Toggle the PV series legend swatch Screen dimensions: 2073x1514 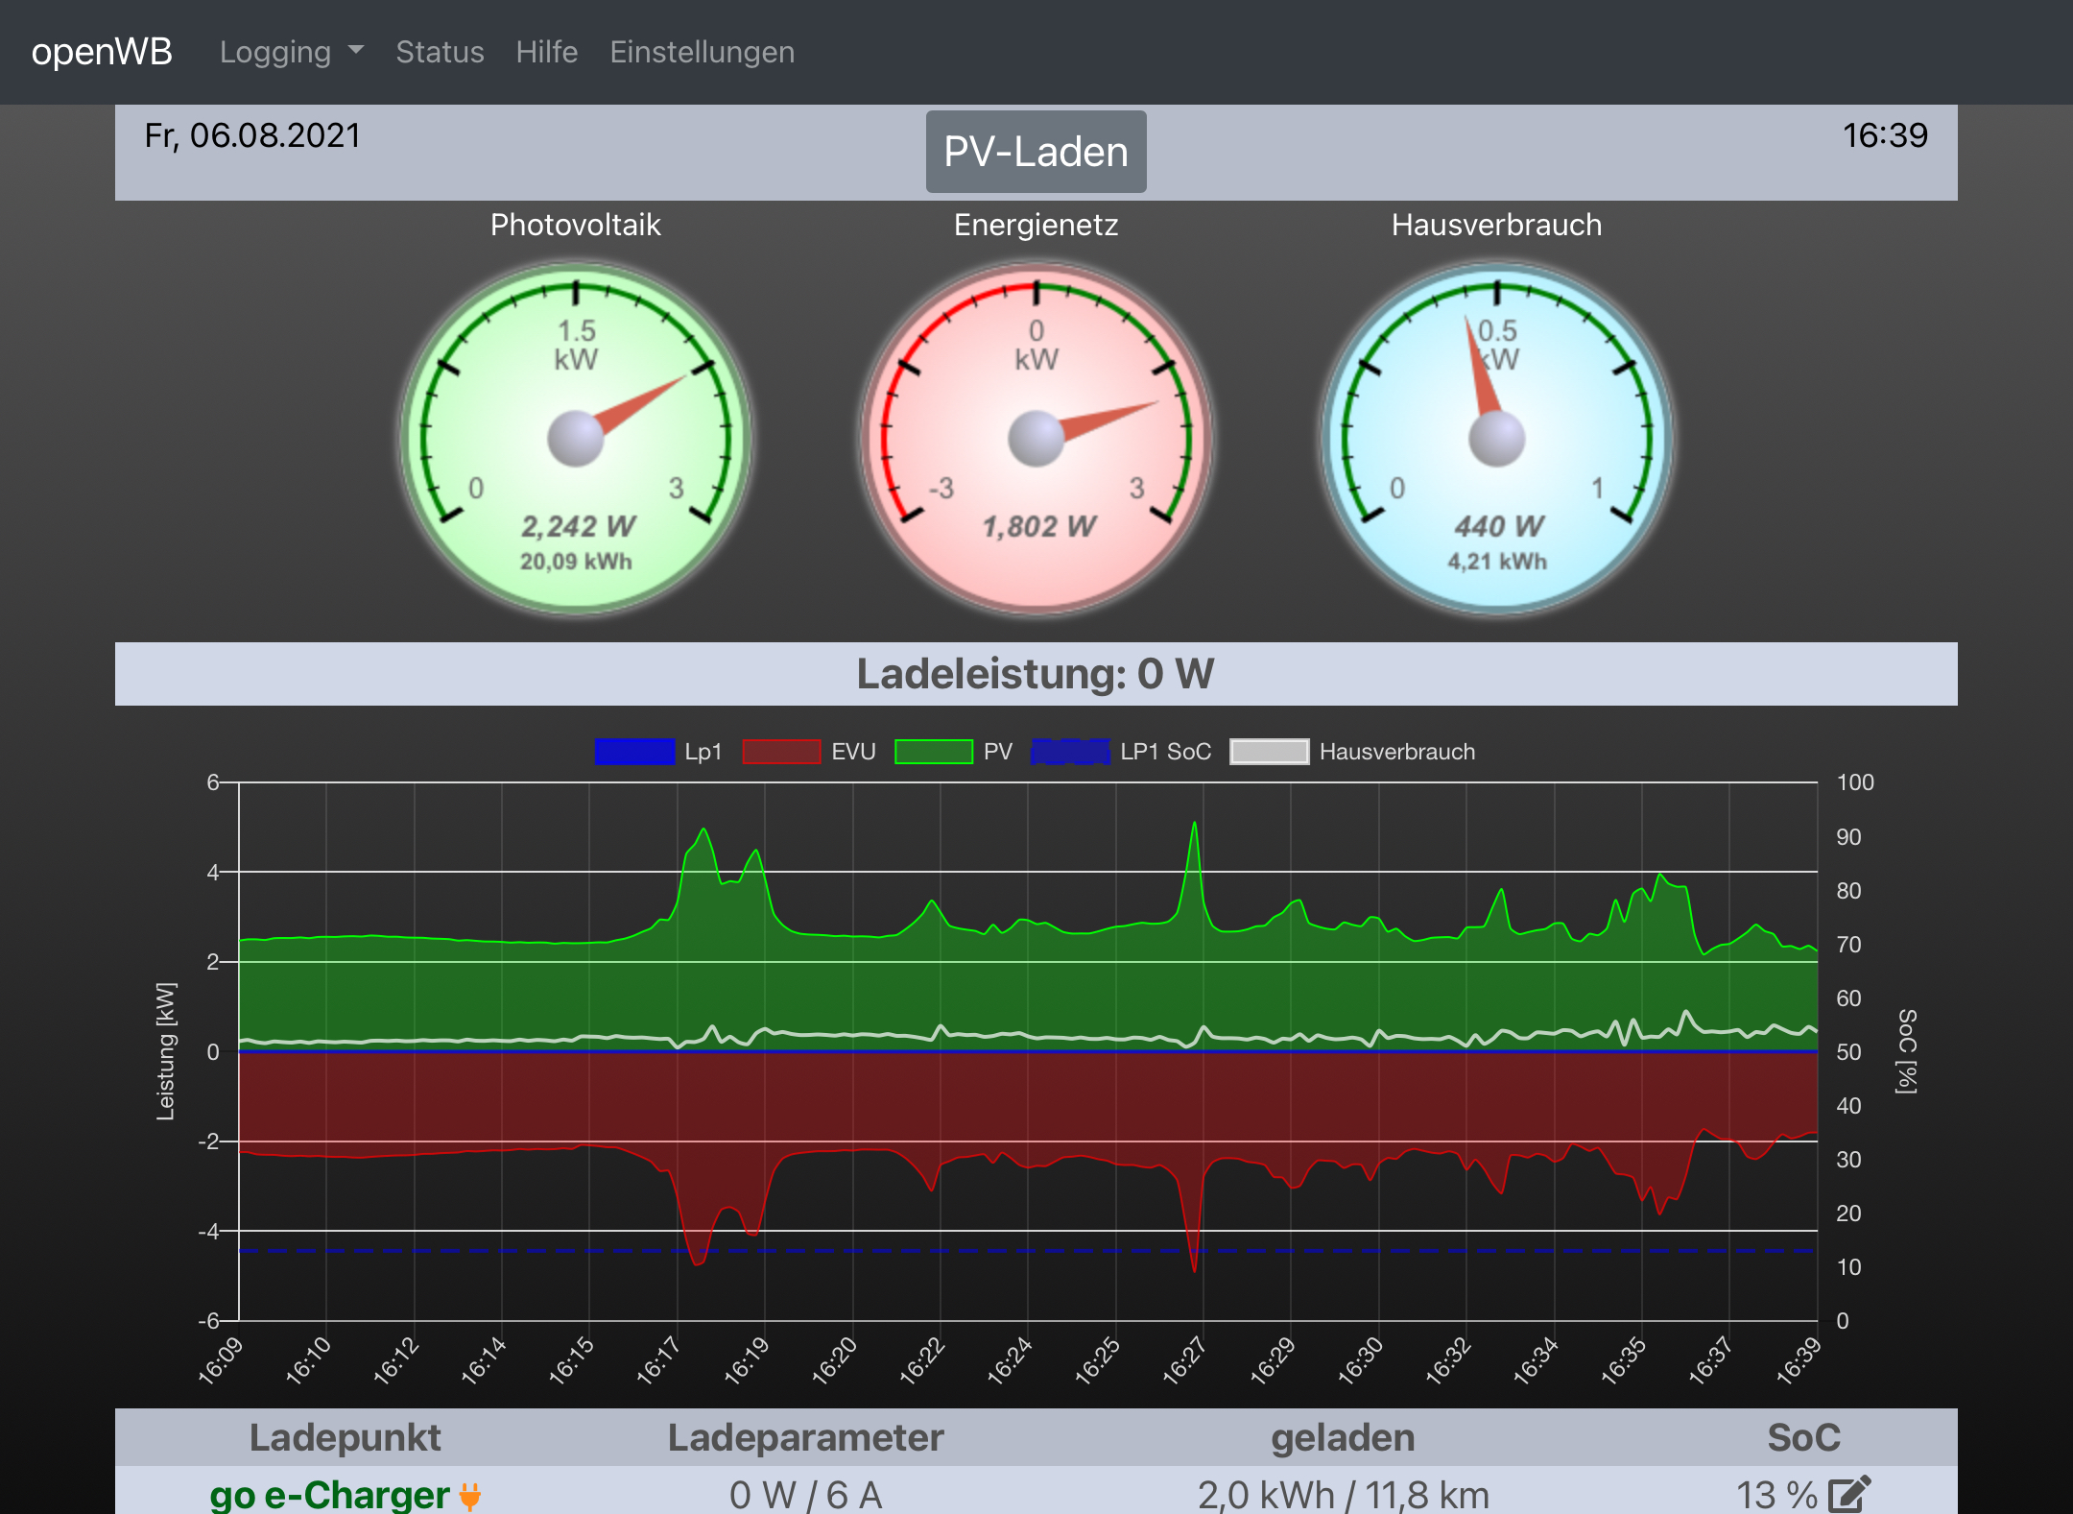(933, 752)
